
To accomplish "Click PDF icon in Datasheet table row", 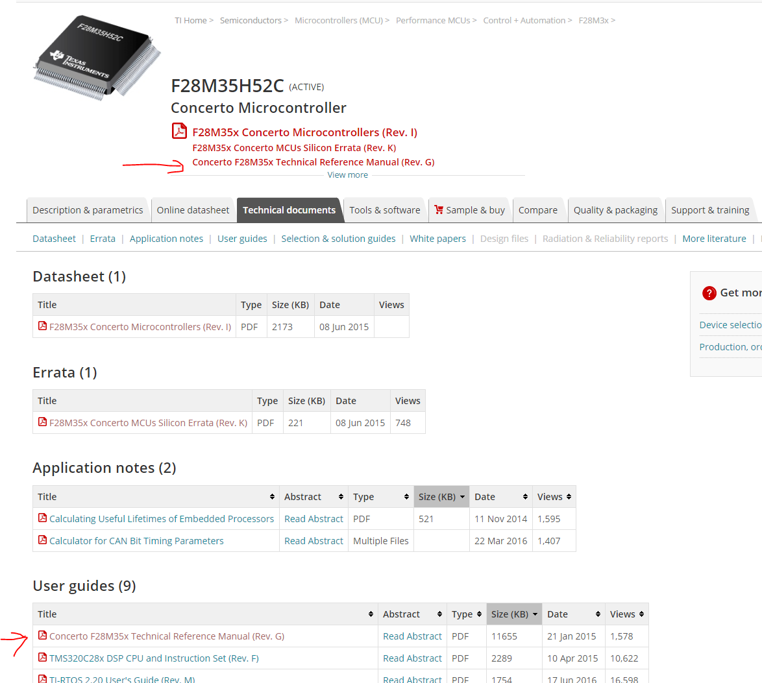I will coord(43,326).
